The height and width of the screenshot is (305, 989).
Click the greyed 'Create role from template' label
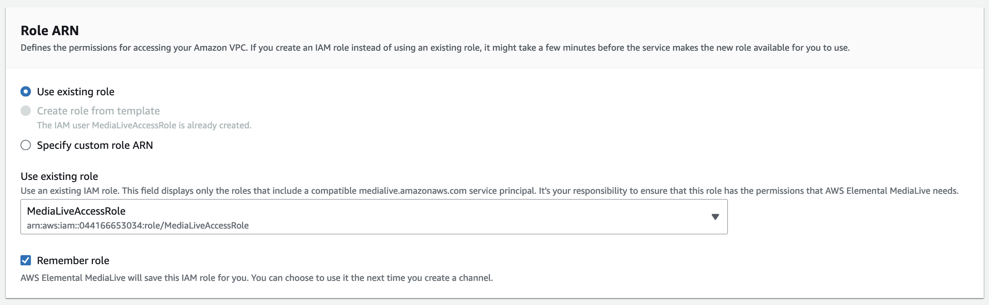pyautogui.click(x=98, y=111)
